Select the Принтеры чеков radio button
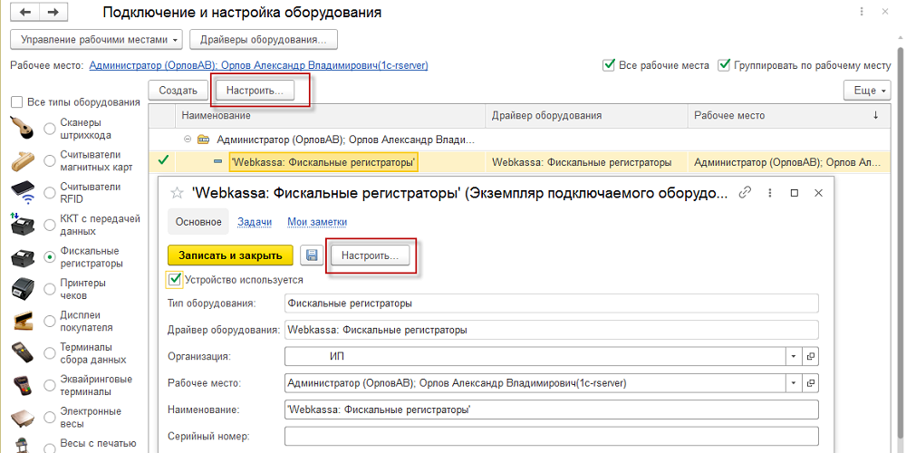The image size is (906, 453). (x=50, y=290)
